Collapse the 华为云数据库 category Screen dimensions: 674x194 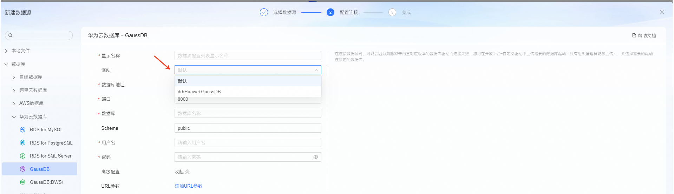pyautogui.click(x=14, y=117)
